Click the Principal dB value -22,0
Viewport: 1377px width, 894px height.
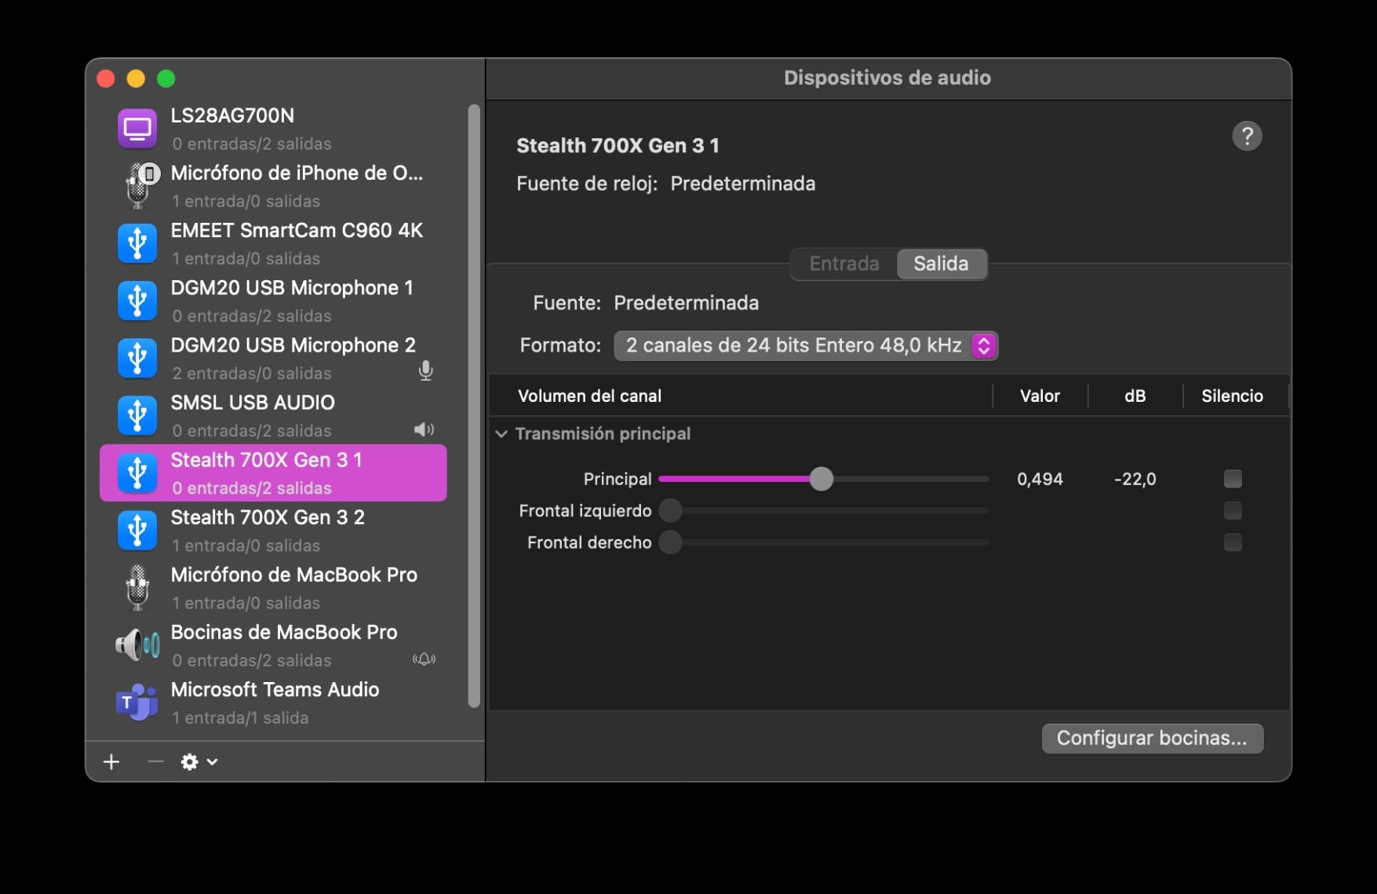(1135, 479)
